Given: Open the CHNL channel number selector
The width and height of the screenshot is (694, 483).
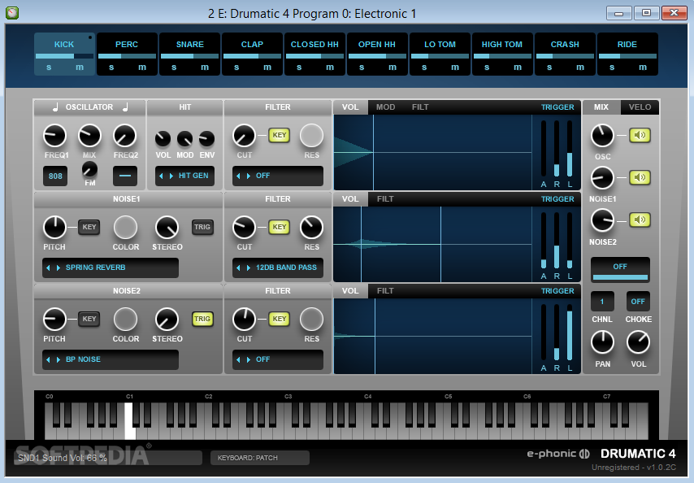Looking at the screenshot, I should click(602, 302).
